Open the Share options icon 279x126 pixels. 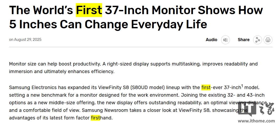pos(257,40)
